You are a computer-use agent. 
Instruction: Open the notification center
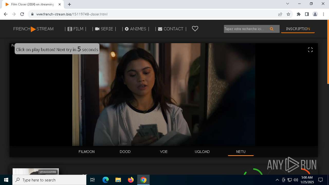[x=321, y=180]
